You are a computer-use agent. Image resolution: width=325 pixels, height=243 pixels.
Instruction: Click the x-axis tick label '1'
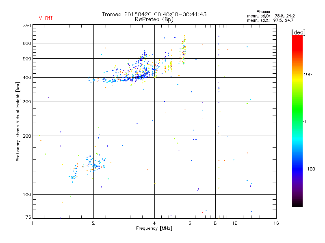click(32, 223)
